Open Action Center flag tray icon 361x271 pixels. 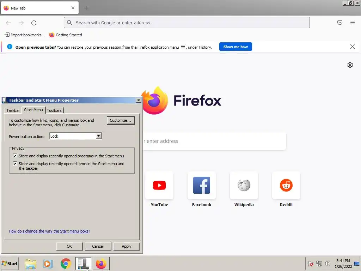click(x=310, y=263)
